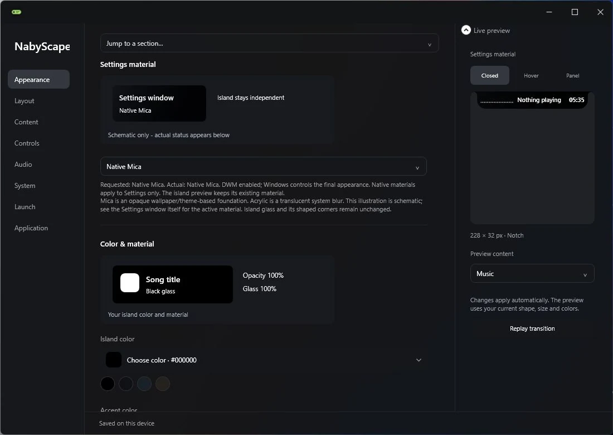
Task: Maximize the NabyScape window
Action: (x=575, y=12)
